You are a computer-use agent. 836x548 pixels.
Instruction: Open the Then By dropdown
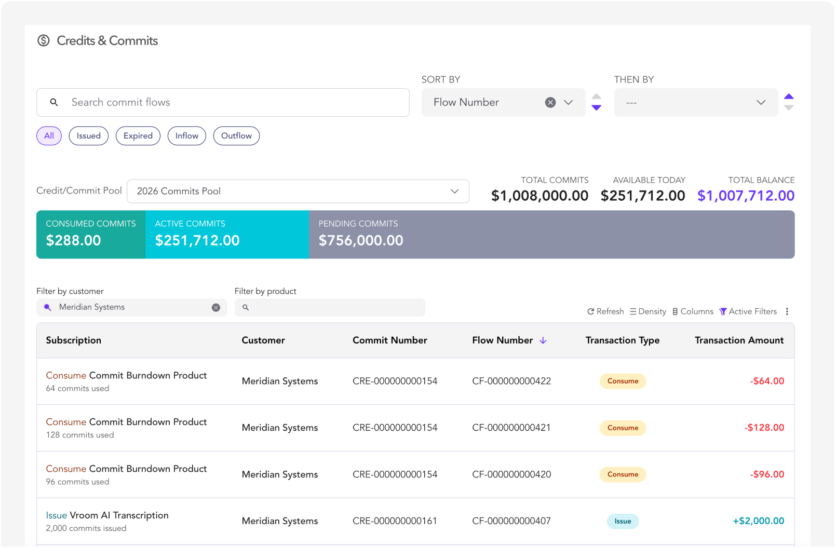pos(696,103)
